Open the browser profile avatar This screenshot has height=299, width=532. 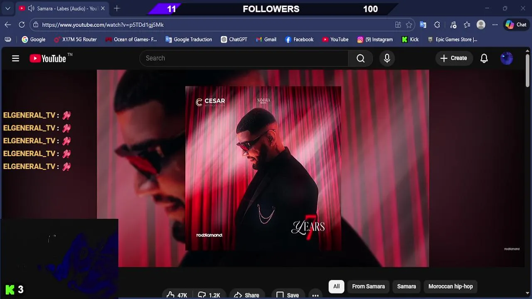(x=481, y=25)
